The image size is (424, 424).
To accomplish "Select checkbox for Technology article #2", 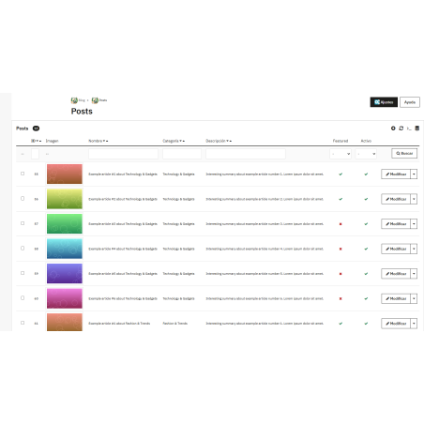I will 23,198.
